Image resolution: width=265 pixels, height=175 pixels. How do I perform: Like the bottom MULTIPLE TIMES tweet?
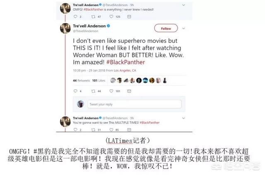111,130
